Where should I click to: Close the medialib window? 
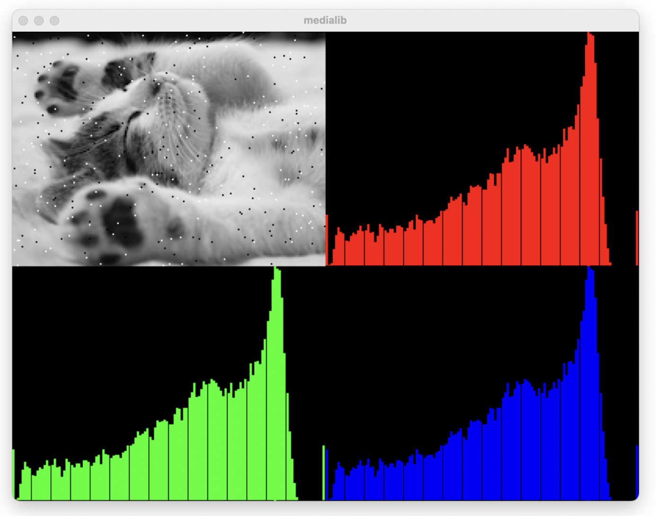pyautogui.click(x=23, y=20)
